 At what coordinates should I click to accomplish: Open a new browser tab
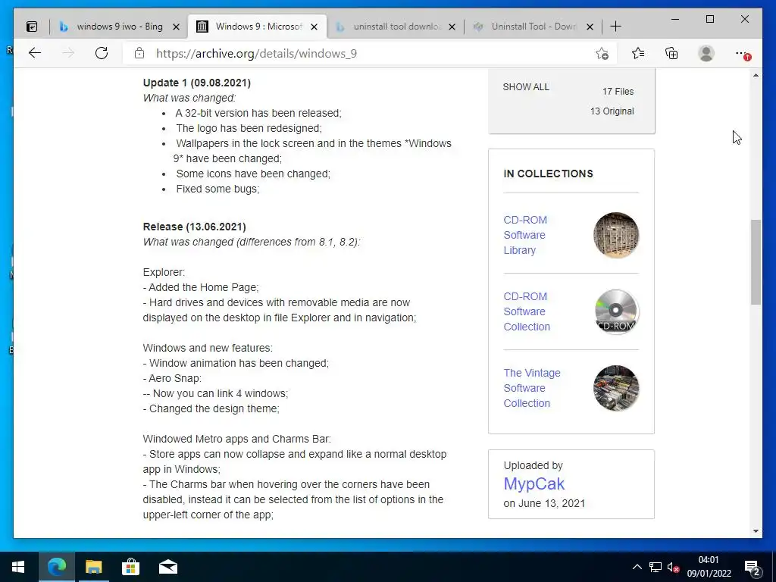pos(615,27)
